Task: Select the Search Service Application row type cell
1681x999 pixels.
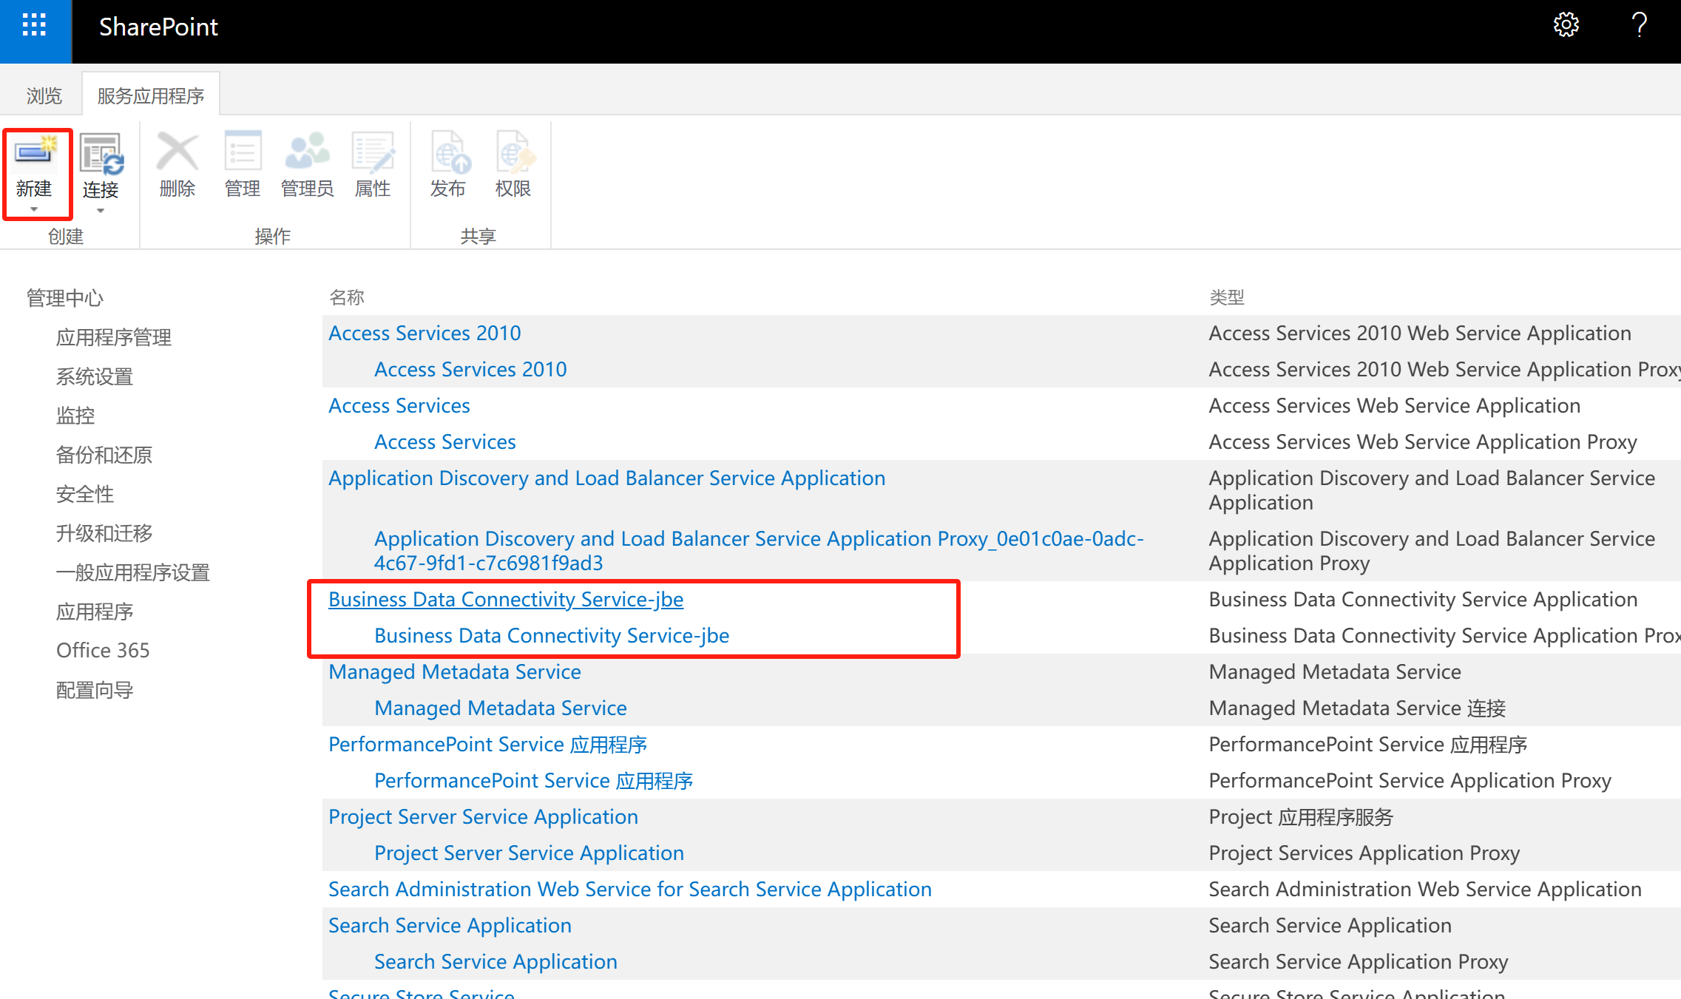Action: coord(1330,926)
